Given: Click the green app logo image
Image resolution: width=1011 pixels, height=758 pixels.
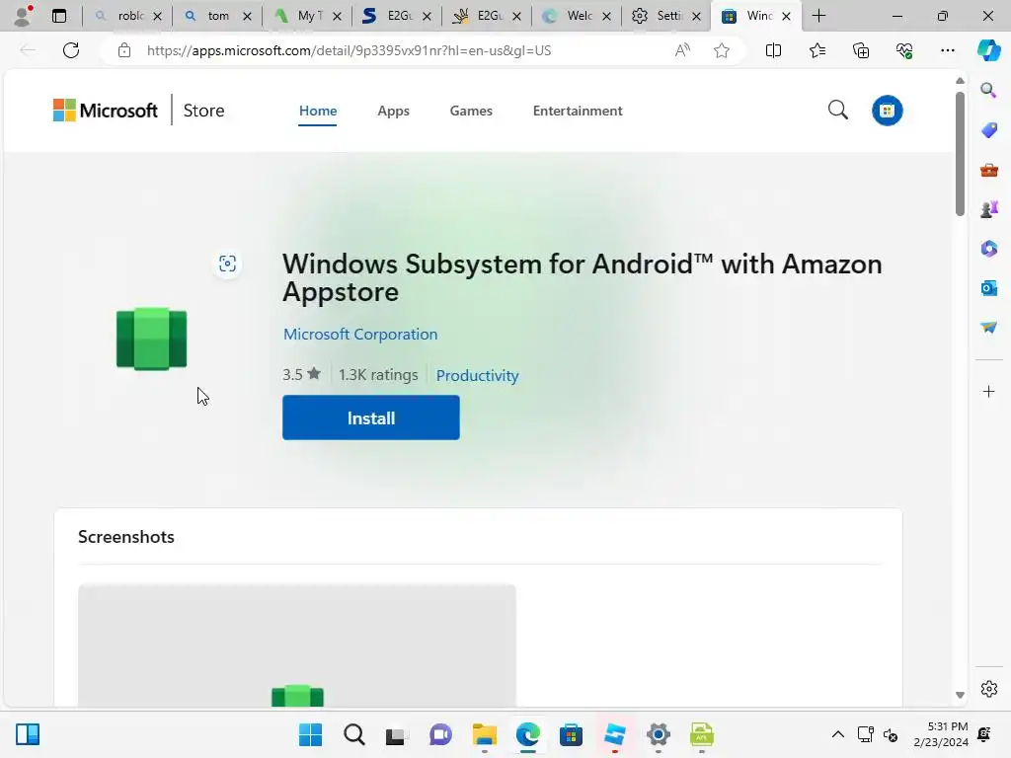Looking at the screenshot, I should point(151,340).
